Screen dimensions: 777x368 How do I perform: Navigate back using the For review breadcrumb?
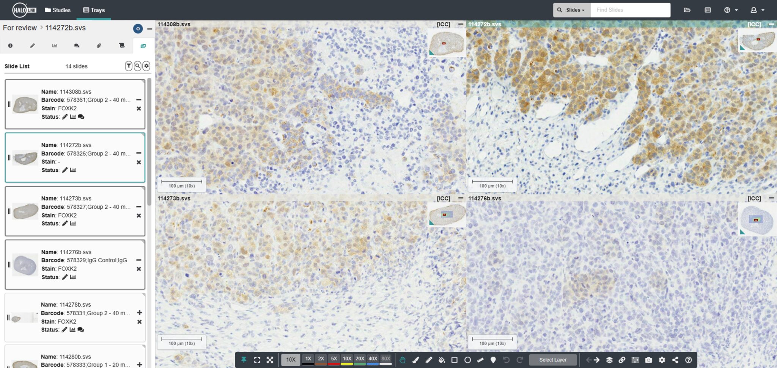click(19, 28)
